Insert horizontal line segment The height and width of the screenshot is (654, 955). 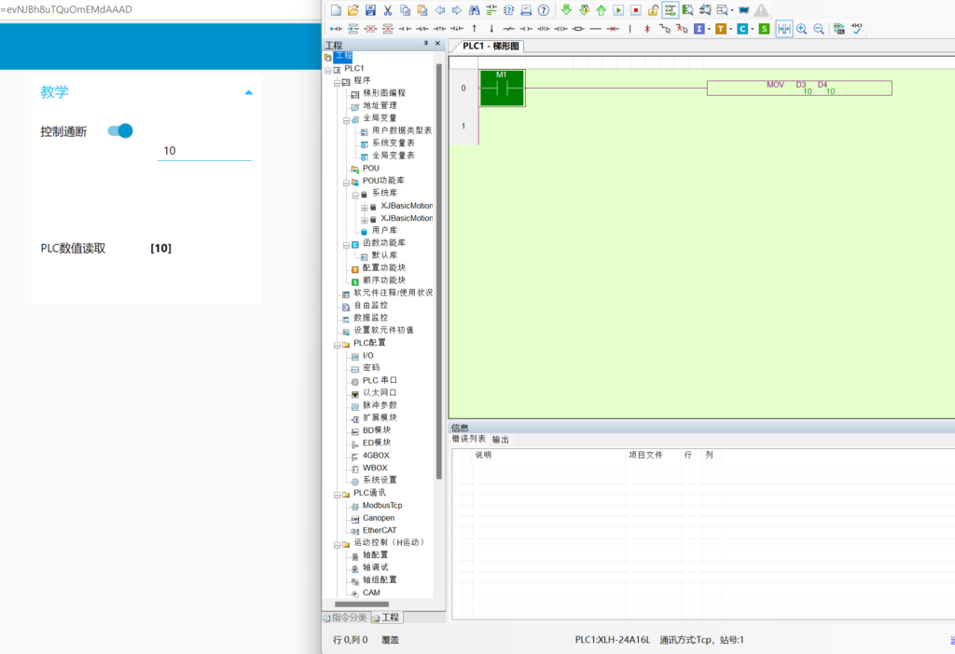click(x=596, y=29)
